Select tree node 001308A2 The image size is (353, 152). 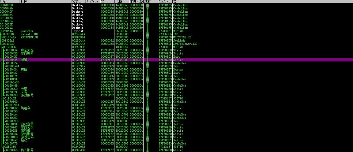(x=8, y=41)
